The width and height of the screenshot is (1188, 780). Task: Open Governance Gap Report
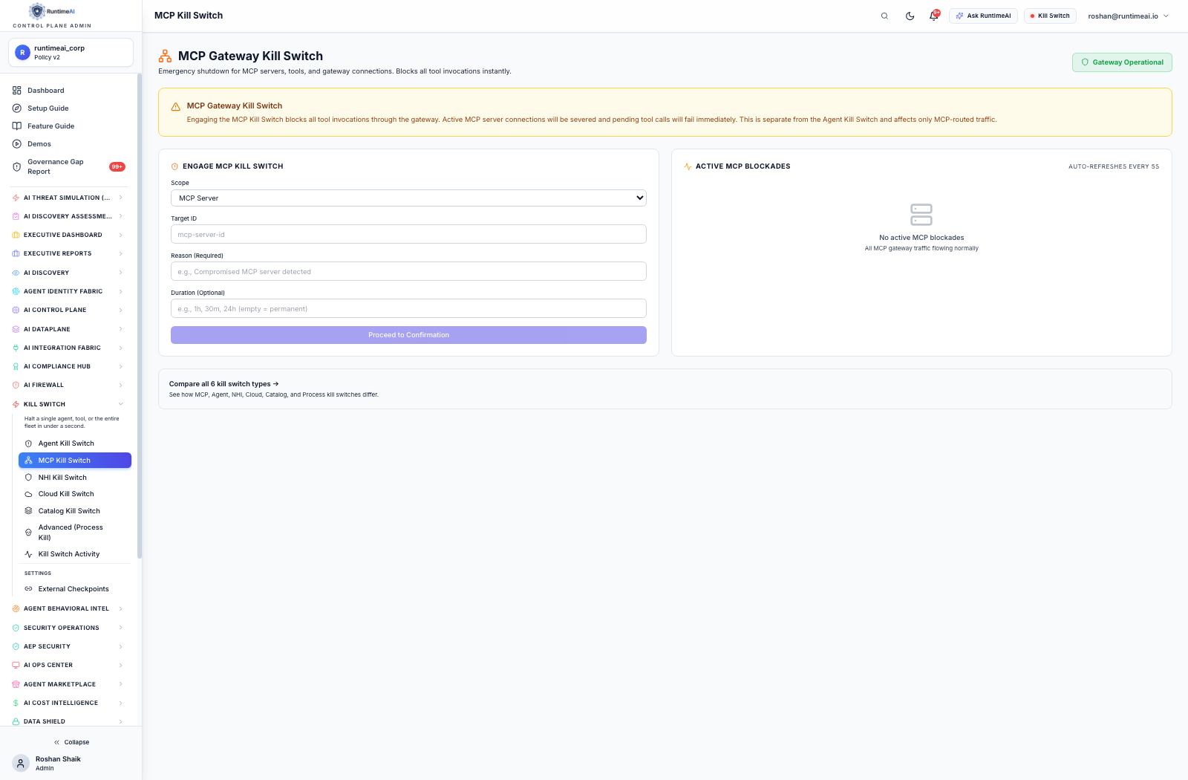click(x=68, y=166)
